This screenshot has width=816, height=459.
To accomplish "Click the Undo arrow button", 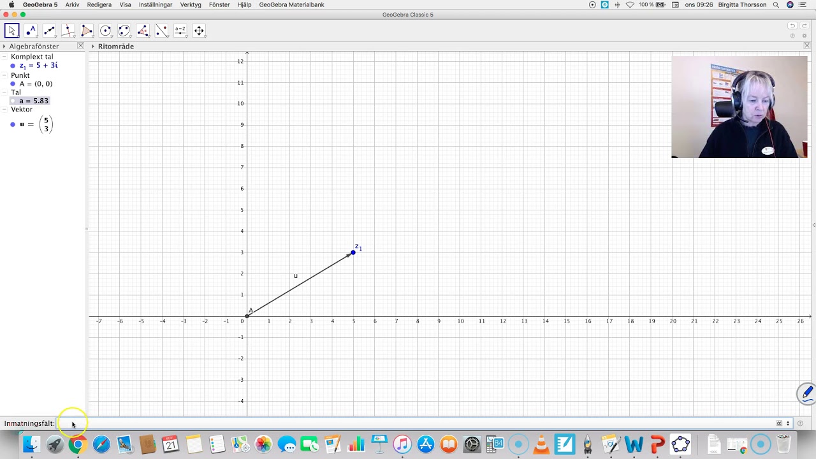I will tap(792, 26).
